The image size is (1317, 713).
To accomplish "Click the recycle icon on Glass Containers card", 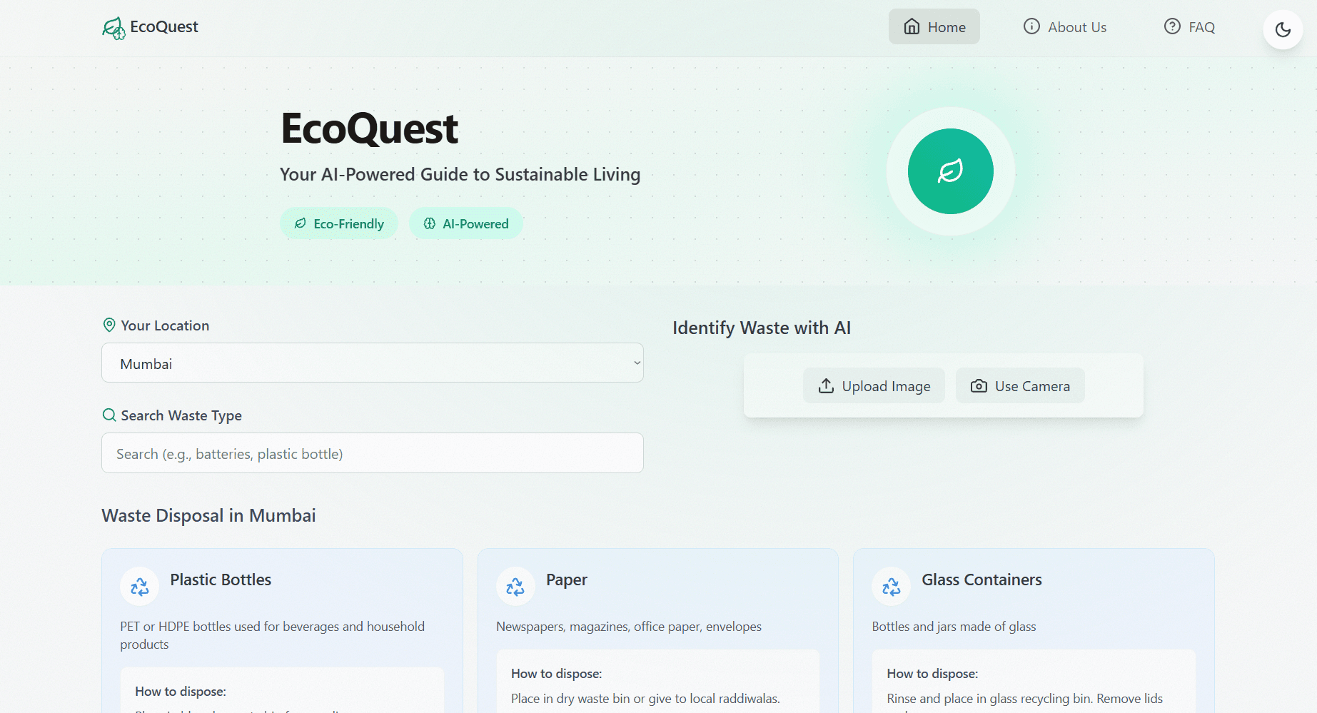I will [891, 587].
